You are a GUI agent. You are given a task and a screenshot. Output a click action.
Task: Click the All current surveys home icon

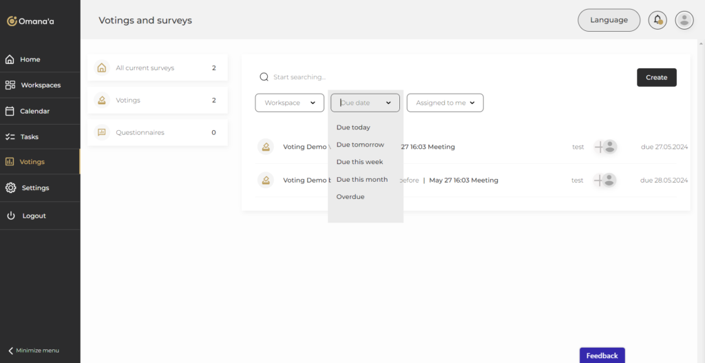click(102, 68)
